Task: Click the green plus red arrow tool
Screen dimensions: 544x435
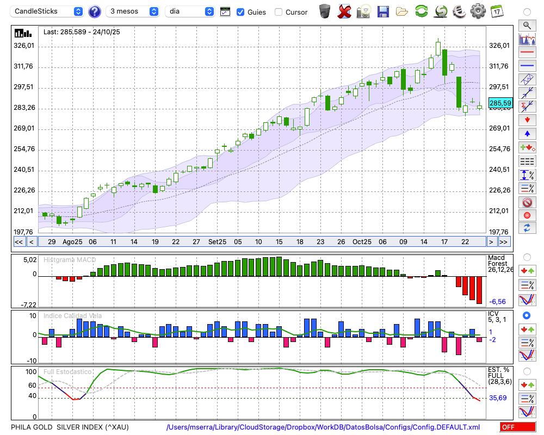Action: click(x=527, y=148)
